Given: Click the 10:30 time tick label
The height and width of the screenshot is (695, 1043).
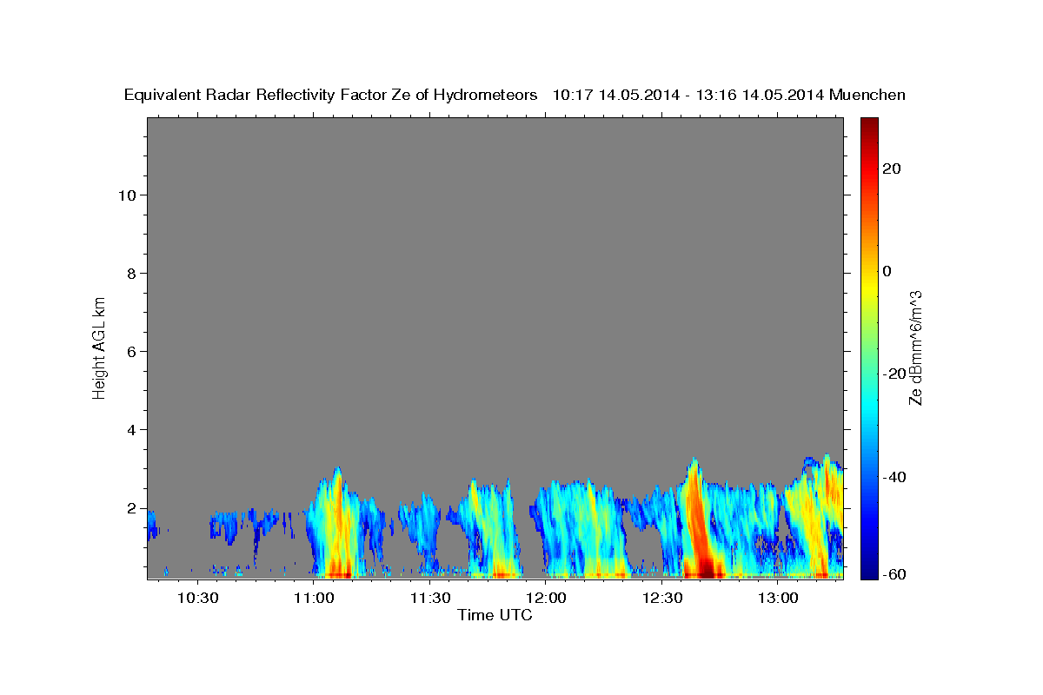Looking at the screenshot, I should (198, 599).
